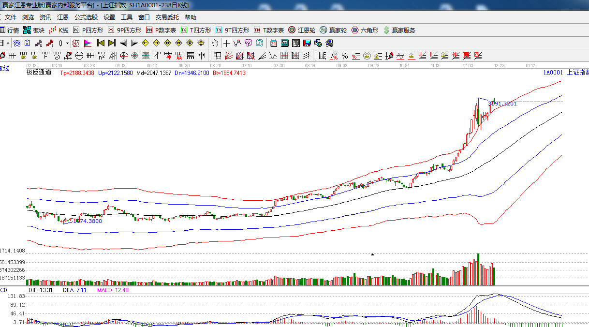Toggle the blue phone-style view button

pyautogui.click(x=16, y=43)
